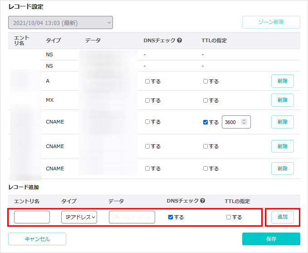
Task: Uncheck TTL setting for first CNAME record
Action: [206, 122]
